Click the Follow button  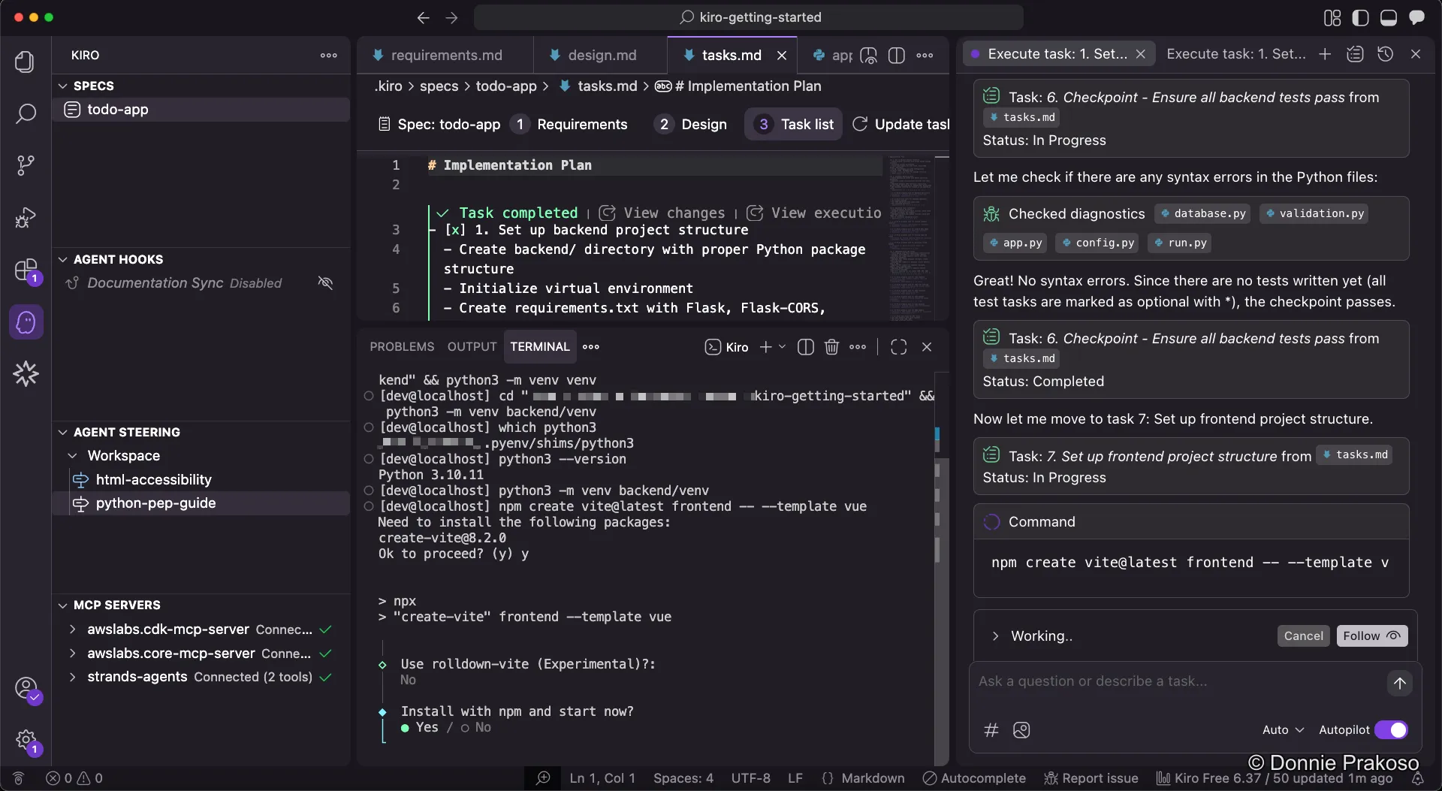click(x=1371, y=636)
